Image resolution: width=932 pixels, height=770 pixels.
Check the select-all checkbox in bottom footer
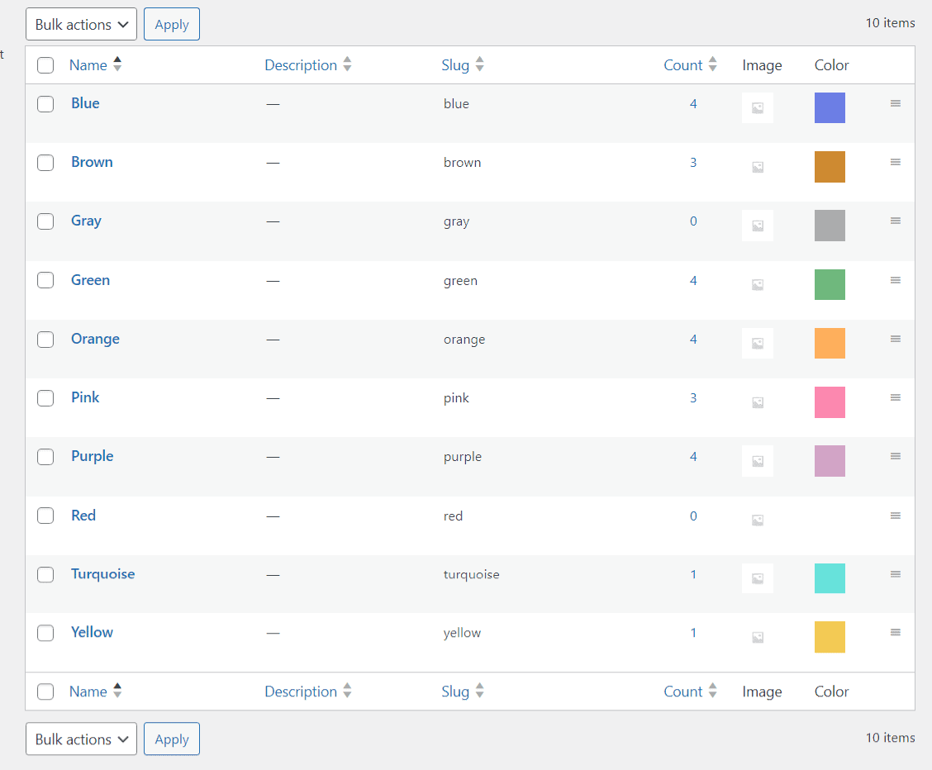click(x=45, y=692)
